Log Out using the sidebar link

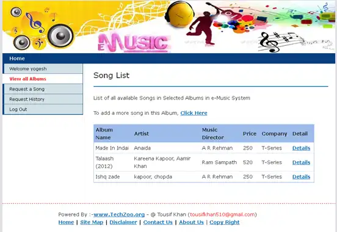pos(43,109)
